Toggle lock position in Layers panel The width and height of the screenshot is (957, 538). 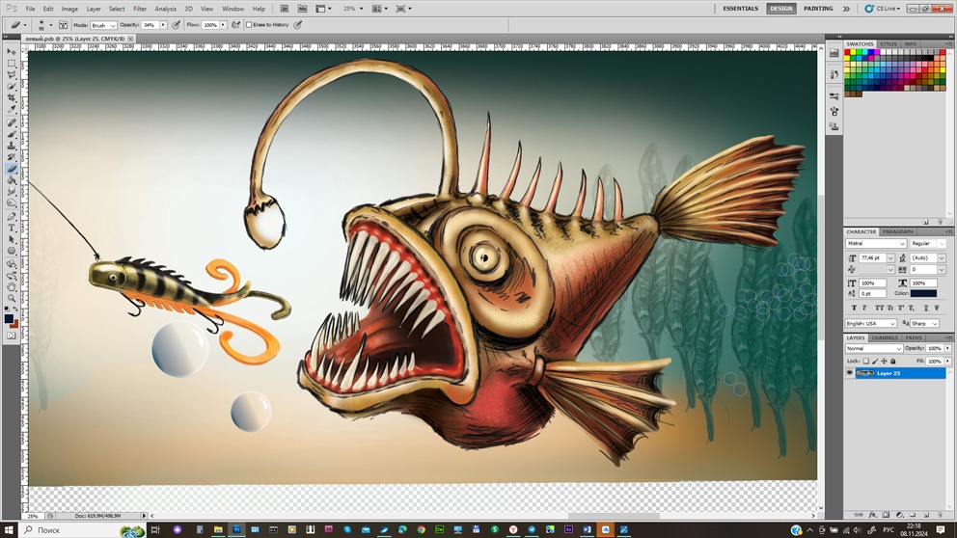(884, 362)
